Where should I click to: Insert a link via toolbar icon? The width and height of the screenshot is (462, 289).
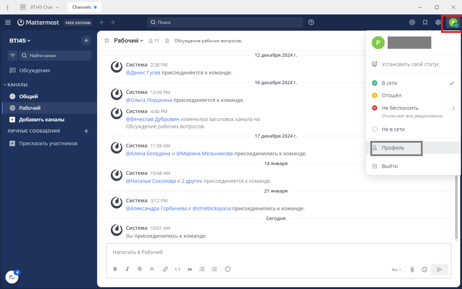165,269
